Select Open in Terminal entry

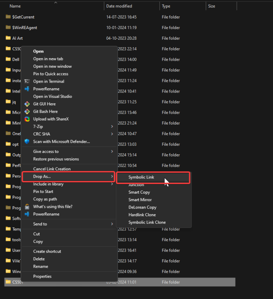[49, 82]
